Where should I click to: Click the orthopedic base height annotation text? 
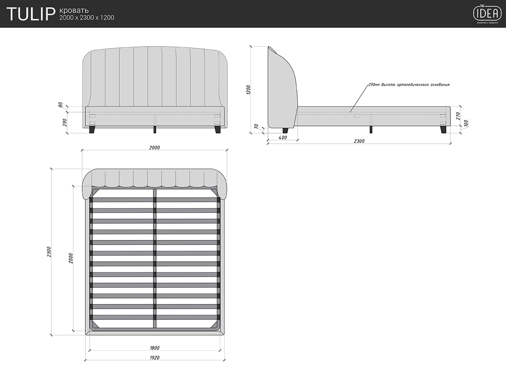point(409,84)
